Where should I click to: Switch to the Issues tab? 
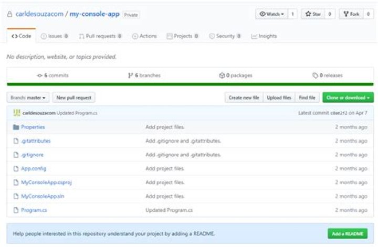tap(54, 36)
